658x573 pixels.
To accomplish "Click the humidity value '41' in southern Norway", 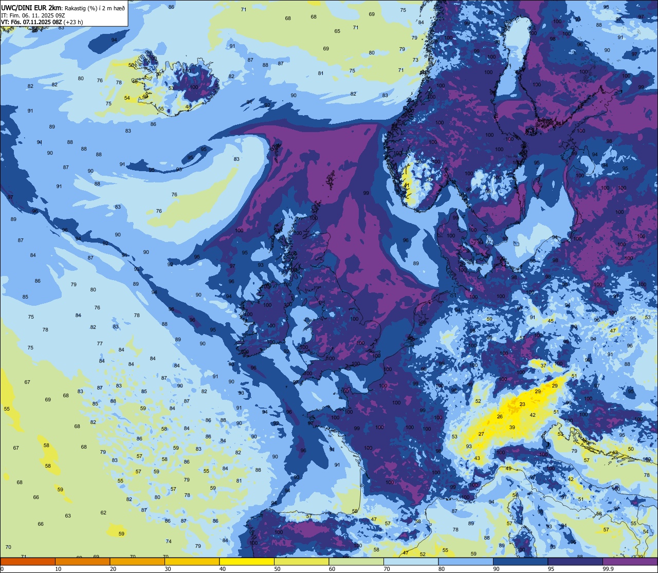I will (x=406, y=186).
